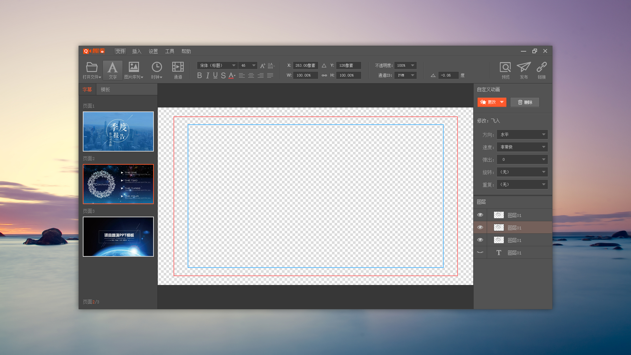Click the rotation angle icon
This screenshot has height=355, width=631.
tap(433, 76)
